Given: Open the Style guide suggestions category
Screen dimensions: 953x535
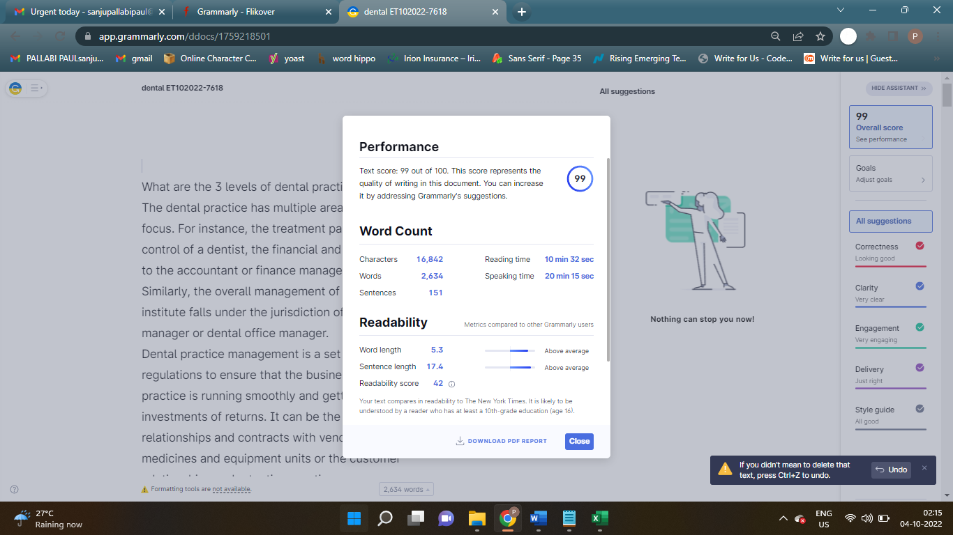Looking at the screenshot, I should pos(890,415).
